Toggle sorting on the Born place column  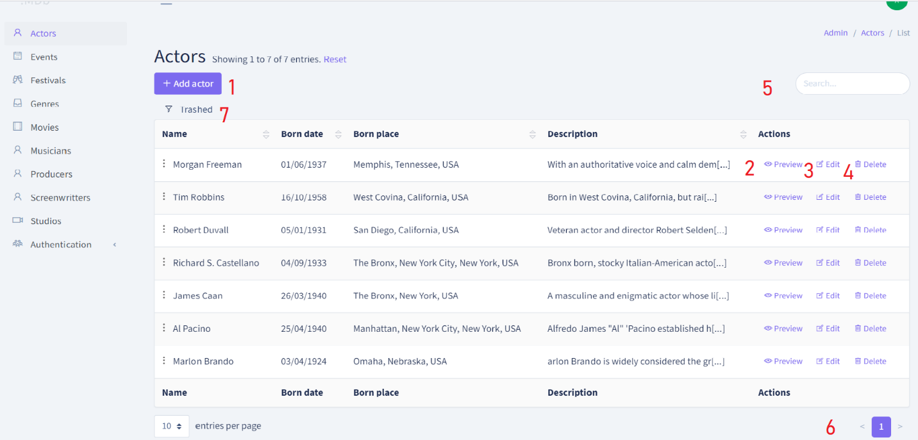[532, 134]
